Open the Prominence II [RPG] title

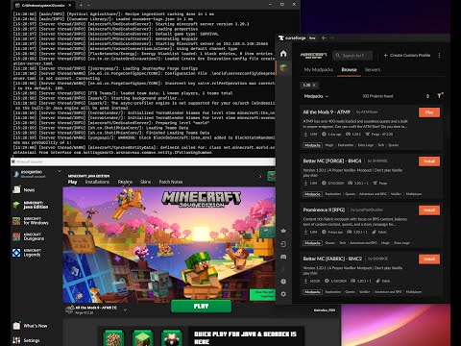(324, 210)
